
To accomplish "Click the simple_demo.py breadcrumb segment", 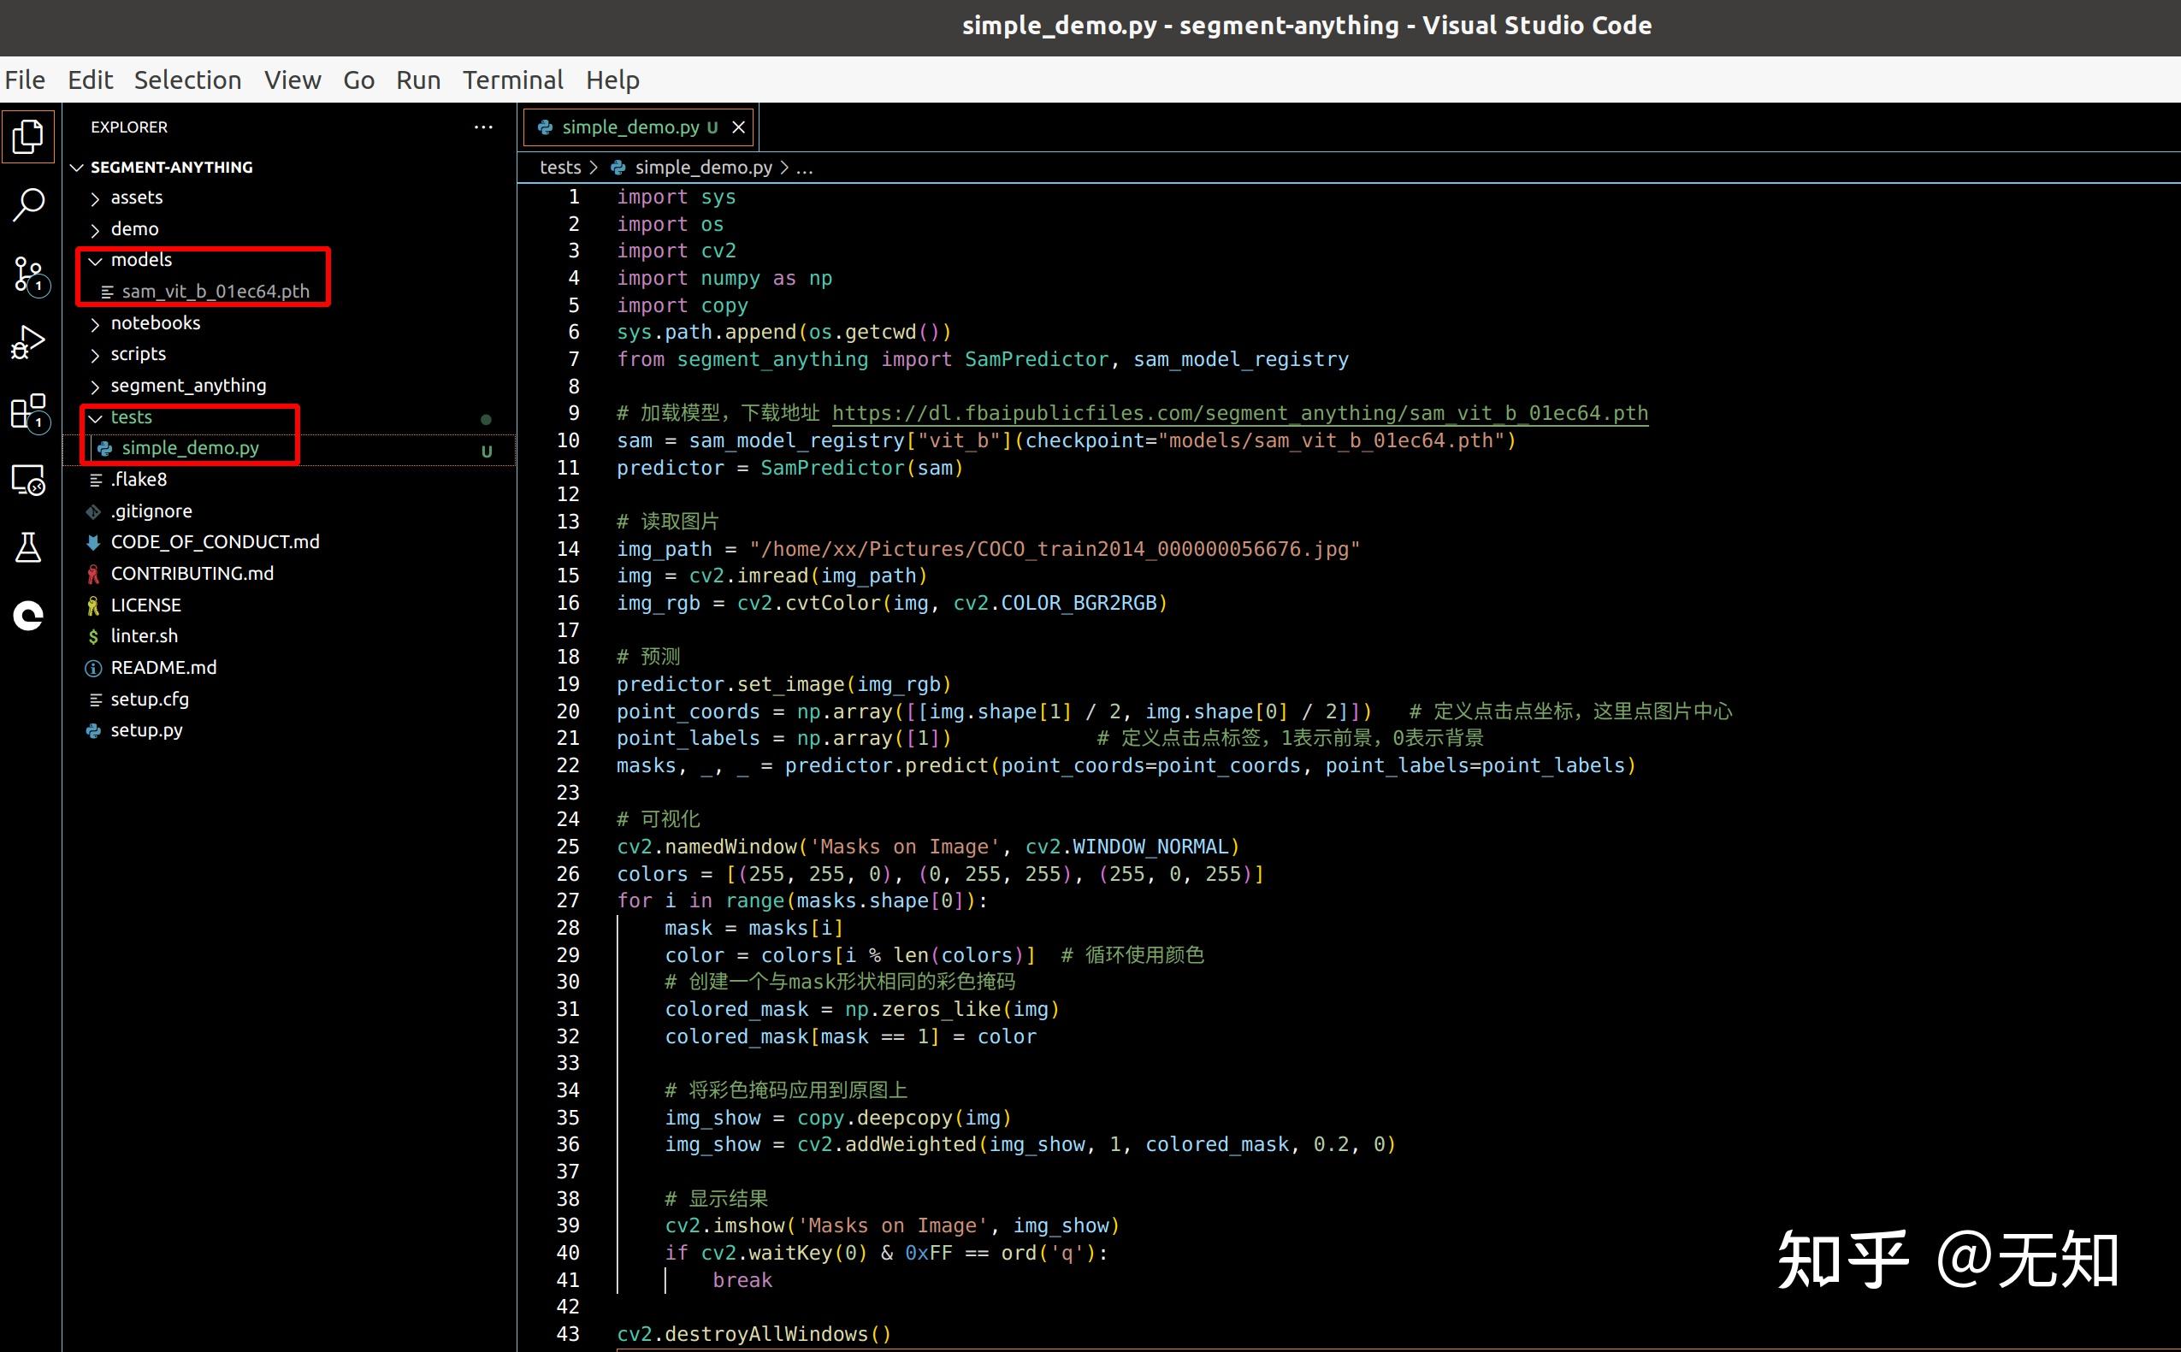I will coord(703,168).
